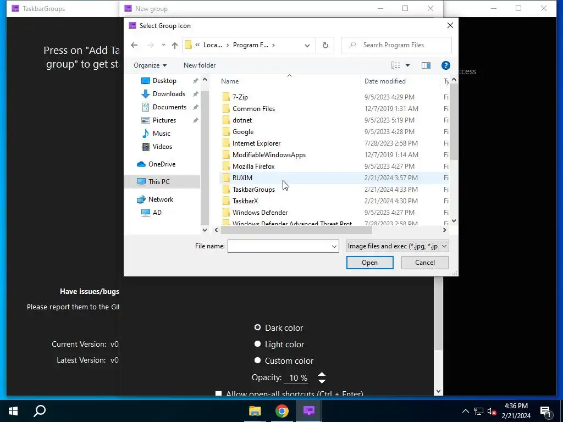Refresh the Program Files folder listing
563x422 pixels.
pyautogui.click(x=325, y=45)
